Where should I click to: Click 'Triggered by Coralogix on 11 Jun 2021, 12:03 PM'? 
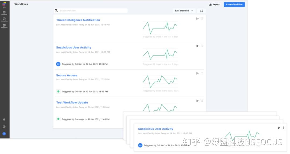click(x=86, y=119)
